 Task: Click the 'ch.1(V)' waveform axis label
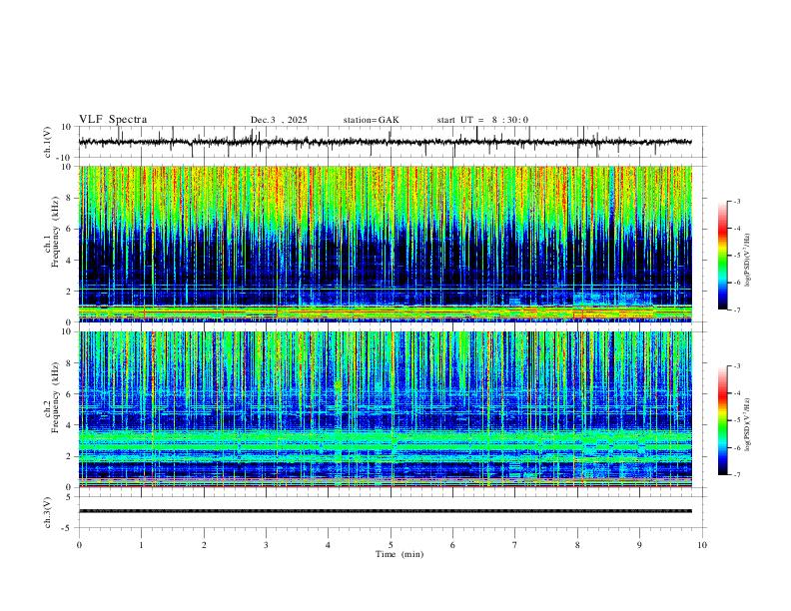[x=48, y=142]
